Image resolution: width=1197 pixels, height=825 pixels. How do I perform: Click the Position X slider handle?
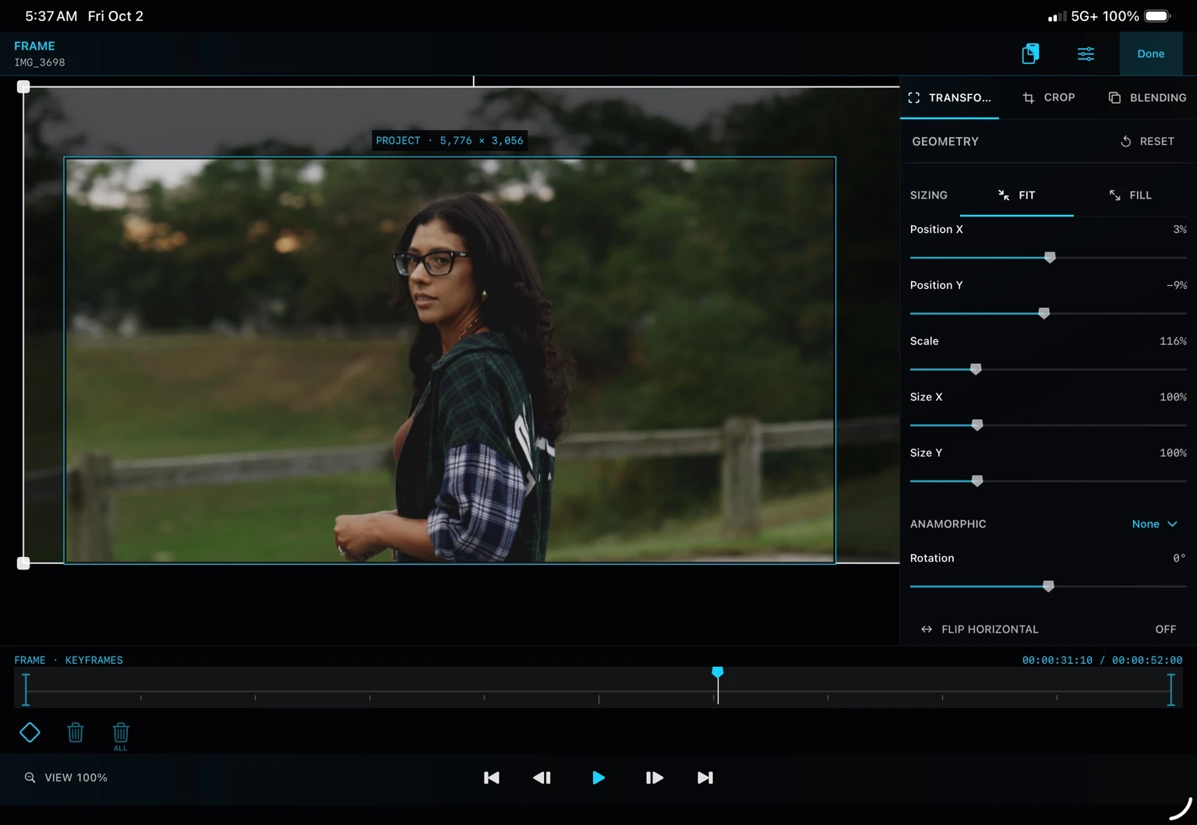[1050, 257]
